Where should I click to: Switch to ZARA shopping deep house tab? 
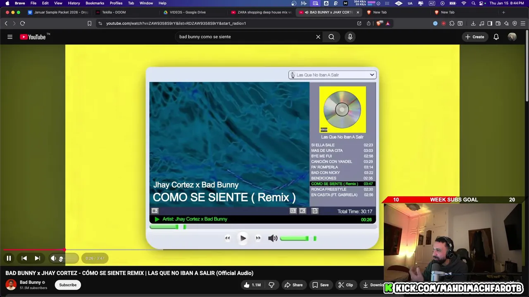[261, 12]
